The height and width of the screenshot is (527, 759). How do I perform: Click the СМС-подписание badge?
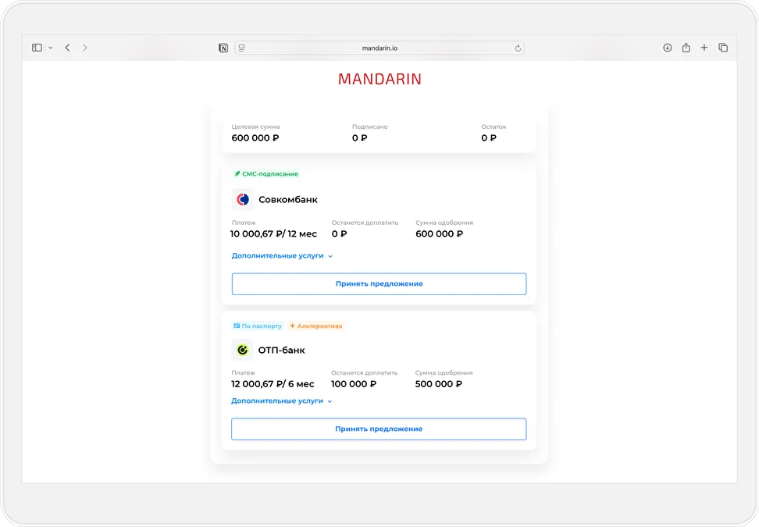coord(266,174)
